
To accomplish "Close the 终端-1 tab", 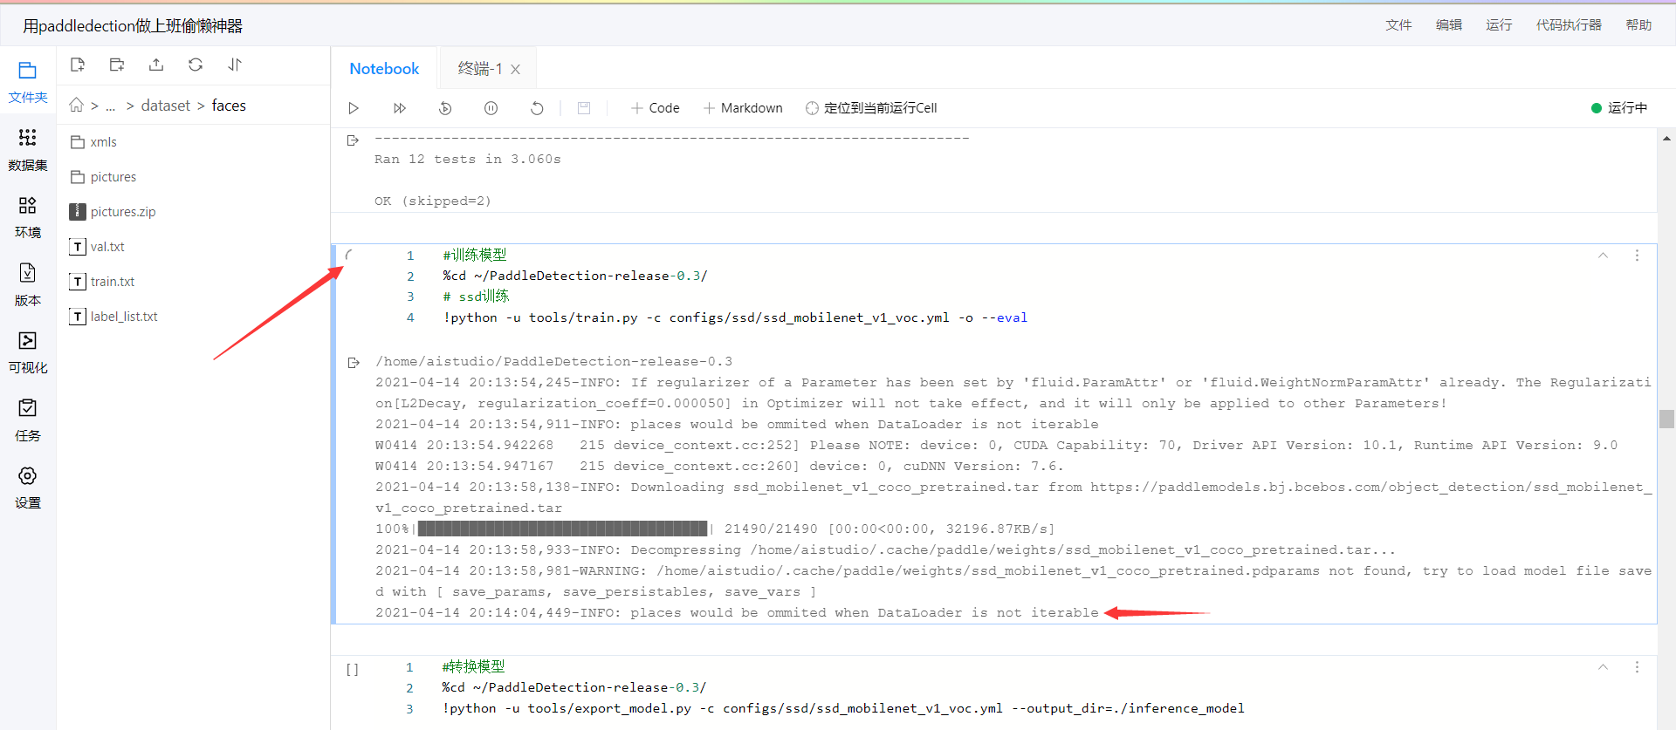I will (516, 70).
